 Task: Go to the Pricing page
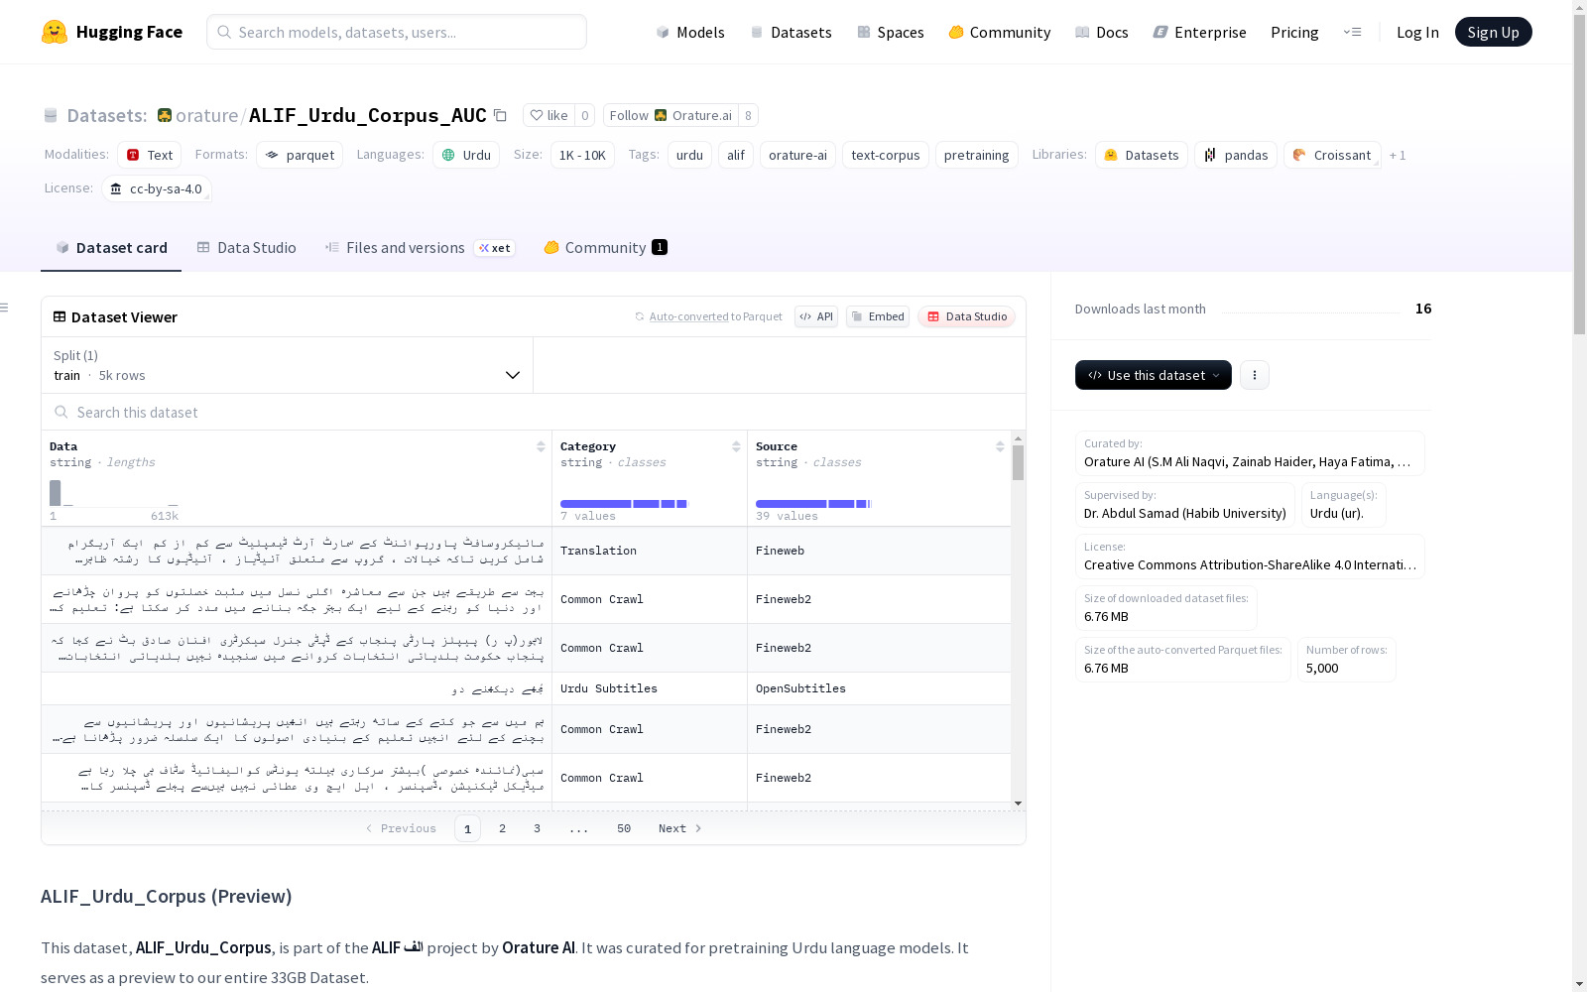click(1294, 32)
